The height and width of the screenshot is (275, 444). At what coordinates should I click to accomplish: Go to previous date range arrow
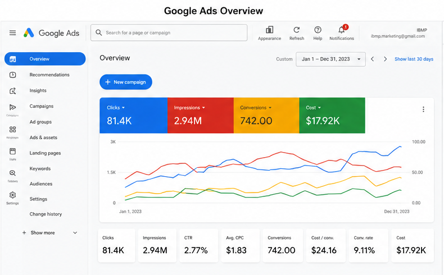(x=373, y=59)
